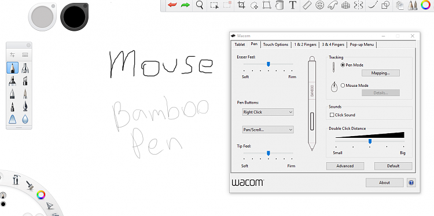Open the Tools icon in lagoon
Image resolution: width=434 pixels, height=216 pixels.
[x=16, y=180]
